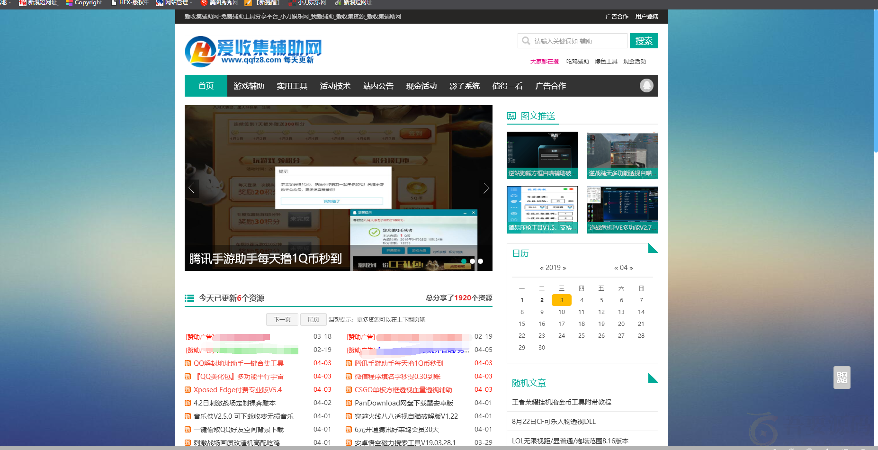This screenshot has height=450, width=878.
Task: Open 影子系统 navigation item
Action: pos(464,86)
